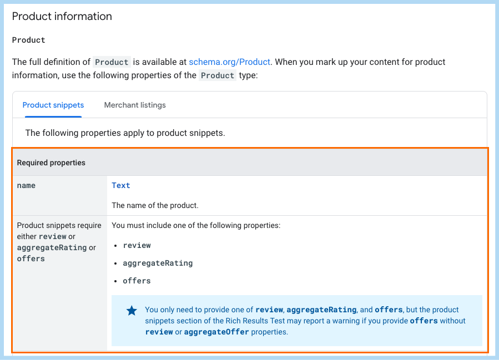Screen dimensions: 499x360
Task: Select the name property cell
Action: pos(26,186)
